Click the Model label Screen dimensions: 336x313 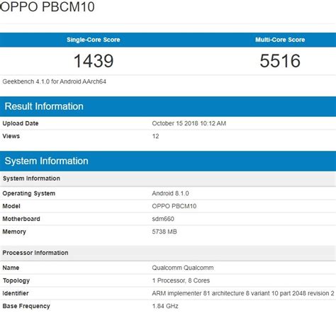coord(11,206)
